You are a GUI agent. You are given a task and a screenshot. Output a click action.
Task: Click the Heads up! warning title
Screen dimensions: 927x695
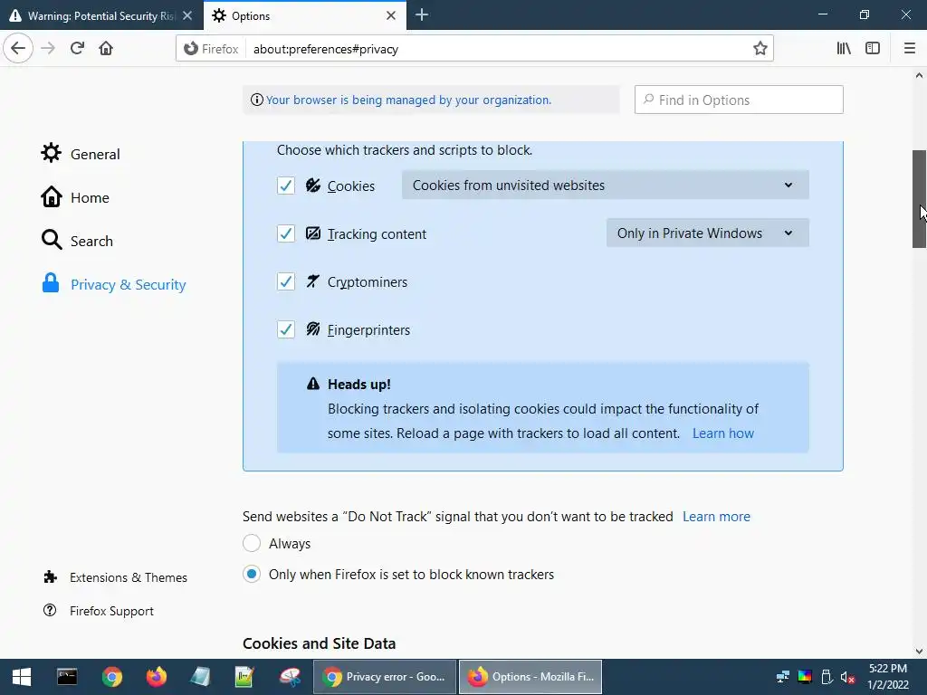[358, 384]
